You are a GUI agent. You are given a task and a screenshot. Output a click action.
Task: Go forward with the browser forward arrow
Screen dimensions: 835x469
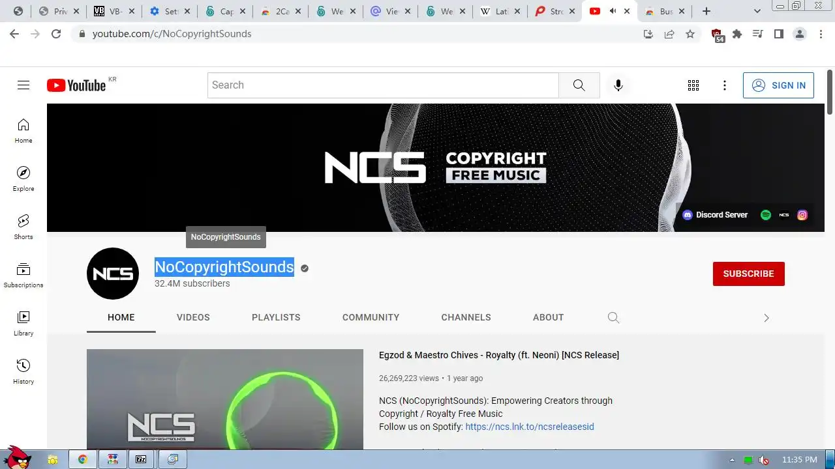pos(35,34)
